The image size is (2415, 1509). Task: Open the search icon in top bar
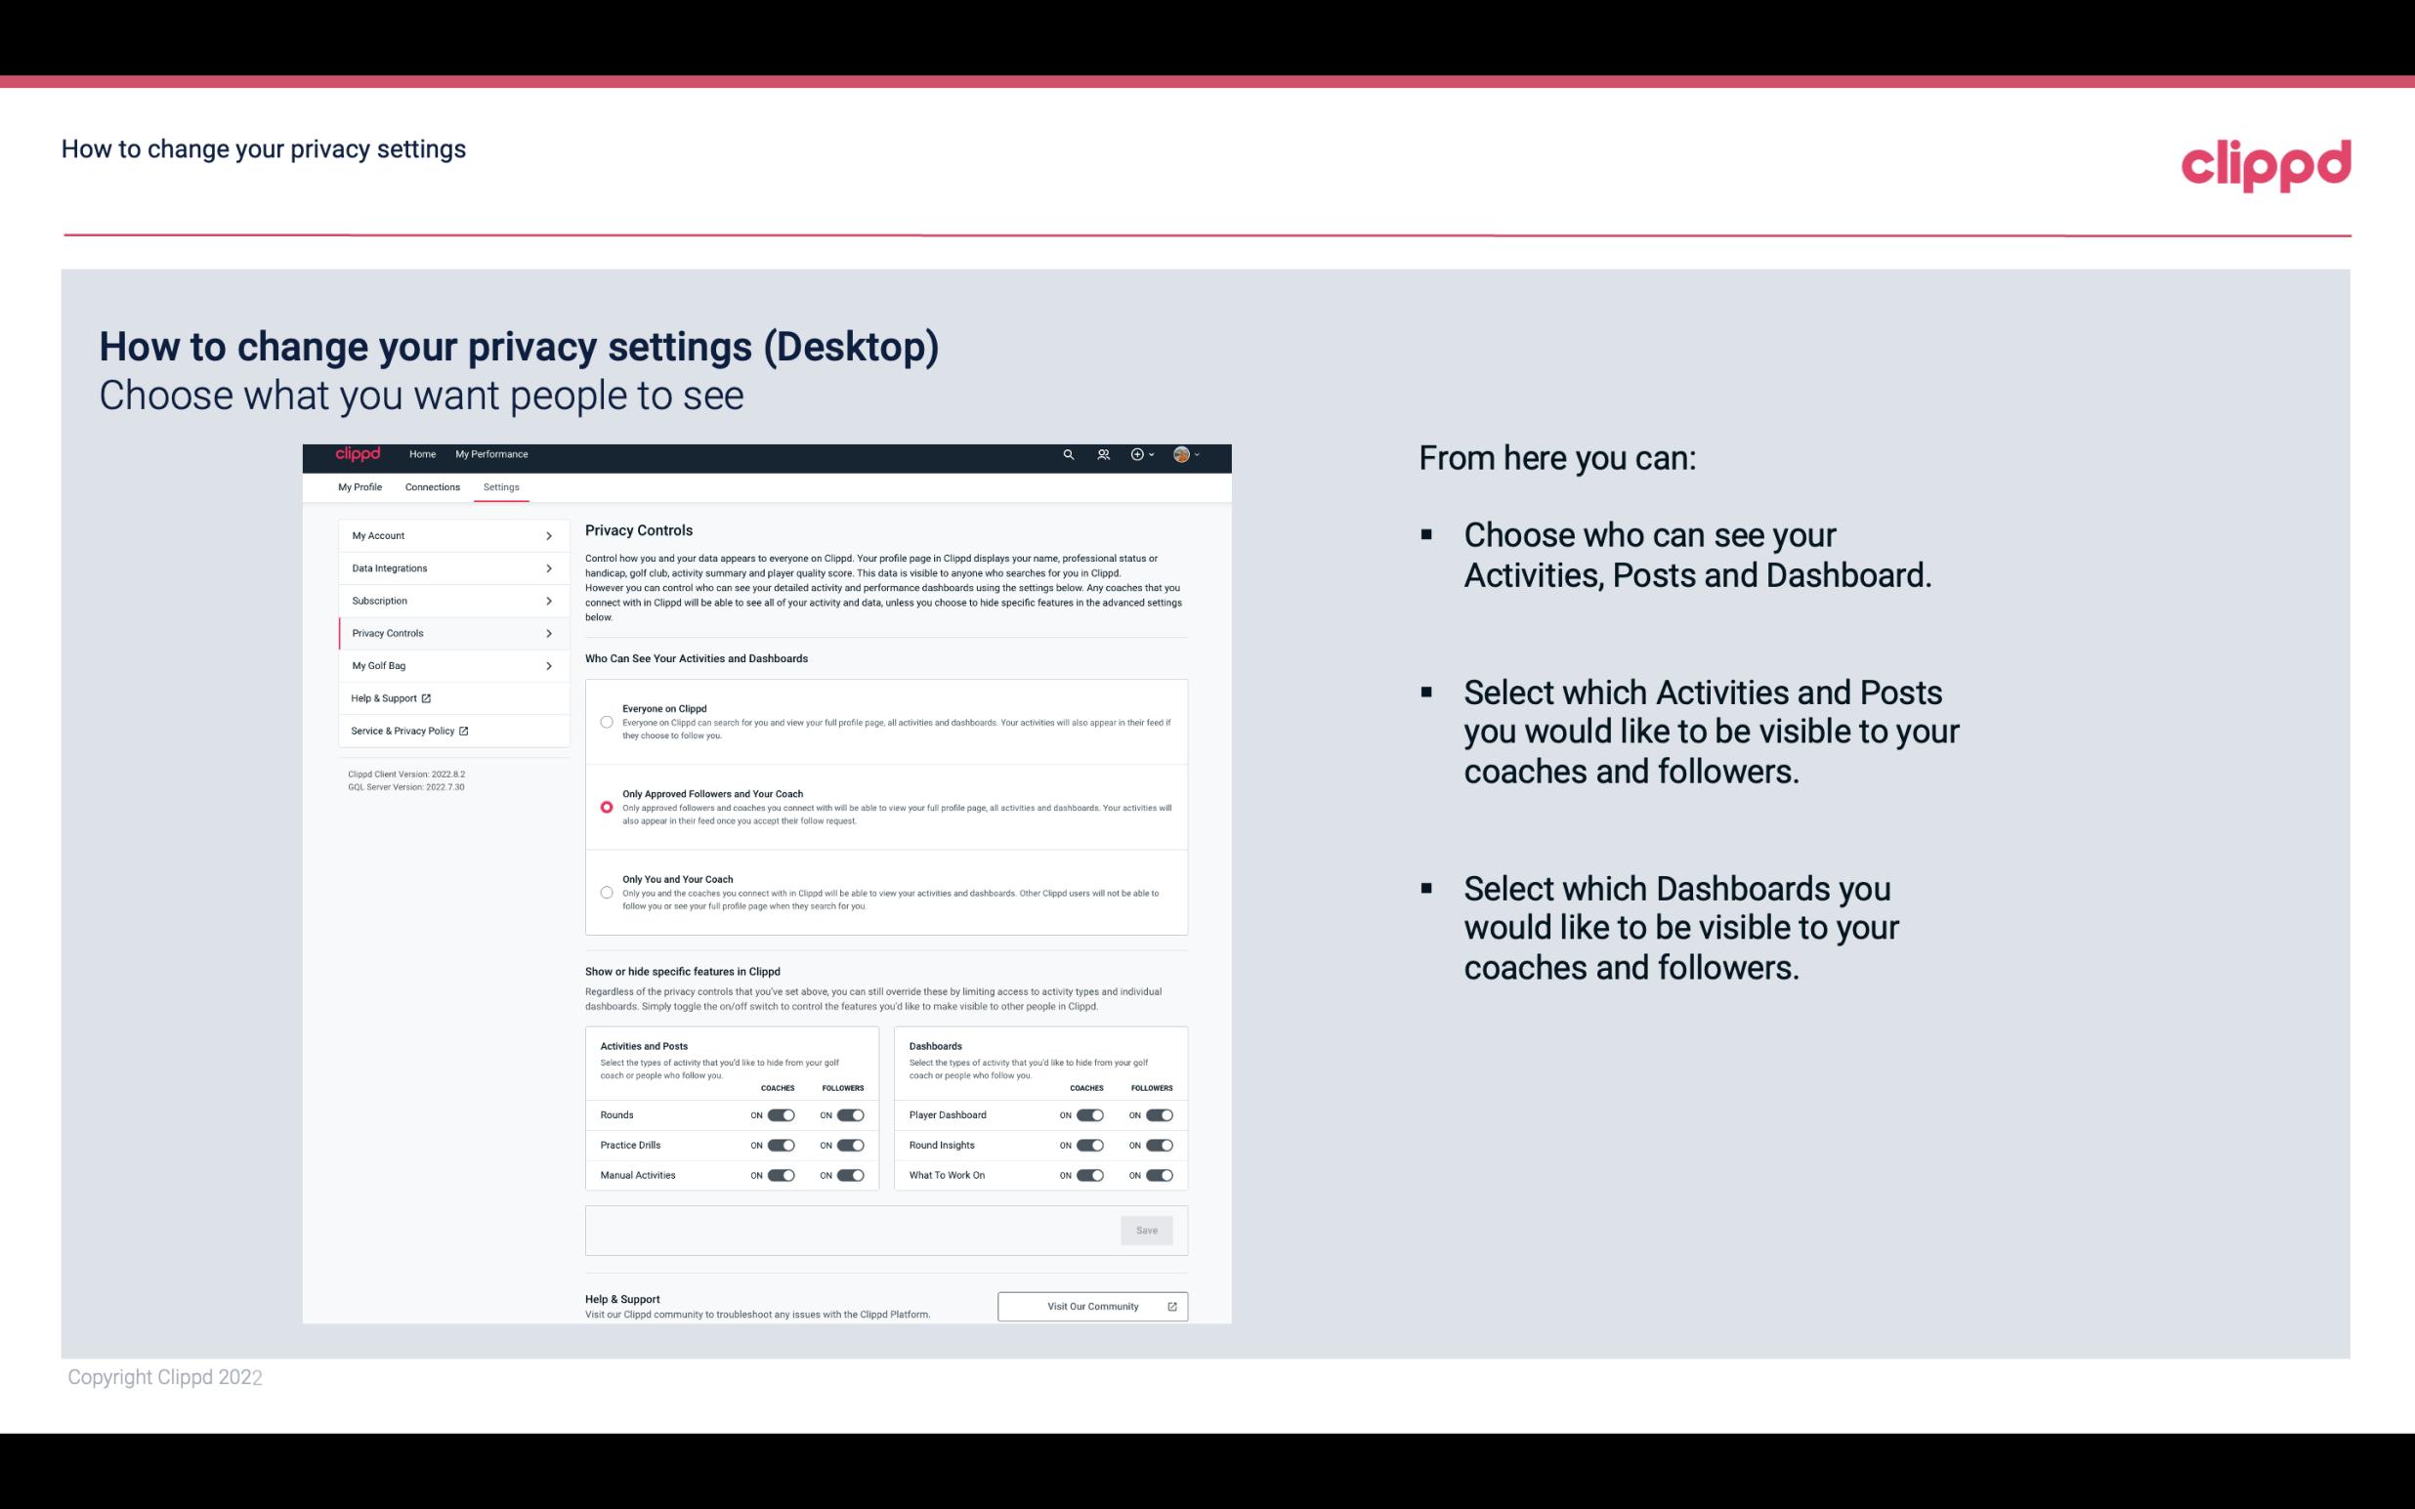click(x=1068, y=454)
